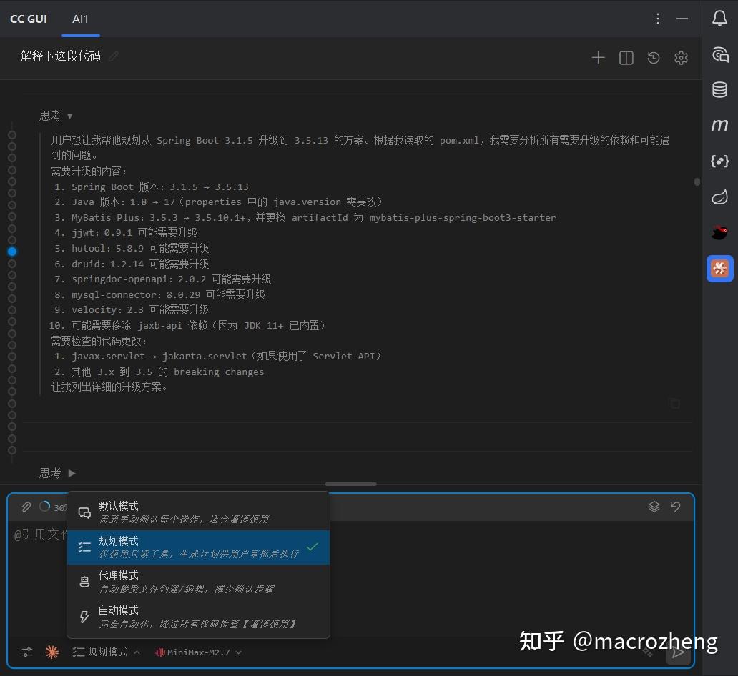Viewport: 738px width, 676px height.
Task: Collapse the expanded 思考 section
Action: point(56,116)
